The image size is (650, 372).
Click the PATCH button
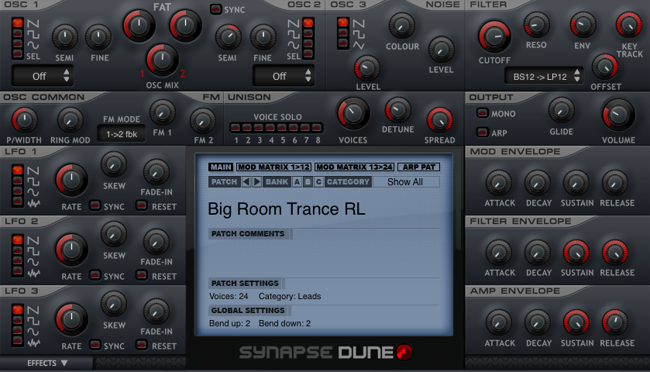point(224,181)
